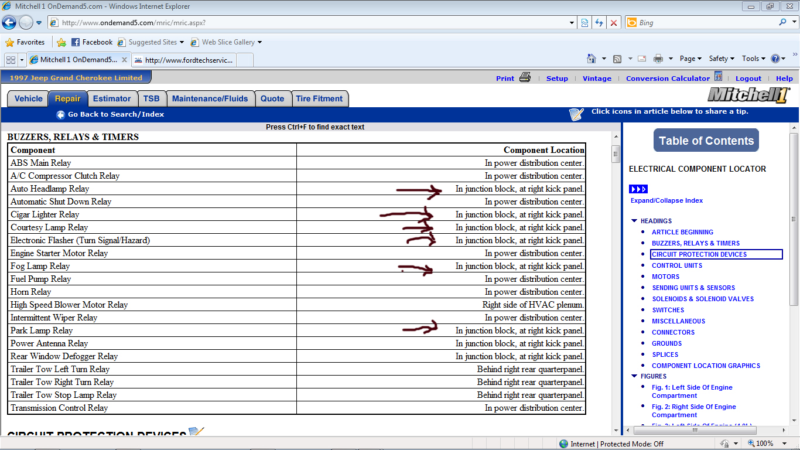Click the RSS feeds icon
The height and width of the screenshot is (450, 800).
[617, 59]
